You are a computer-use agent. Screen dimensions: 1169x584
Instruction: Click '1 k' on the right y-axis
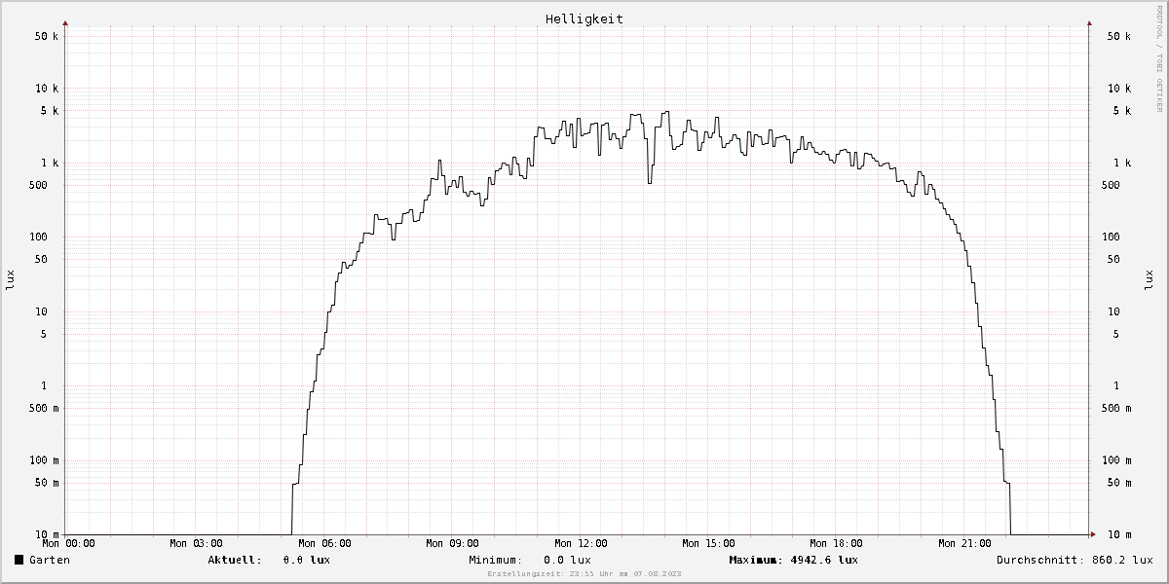pyautogui.click(x=1122, y=164)
